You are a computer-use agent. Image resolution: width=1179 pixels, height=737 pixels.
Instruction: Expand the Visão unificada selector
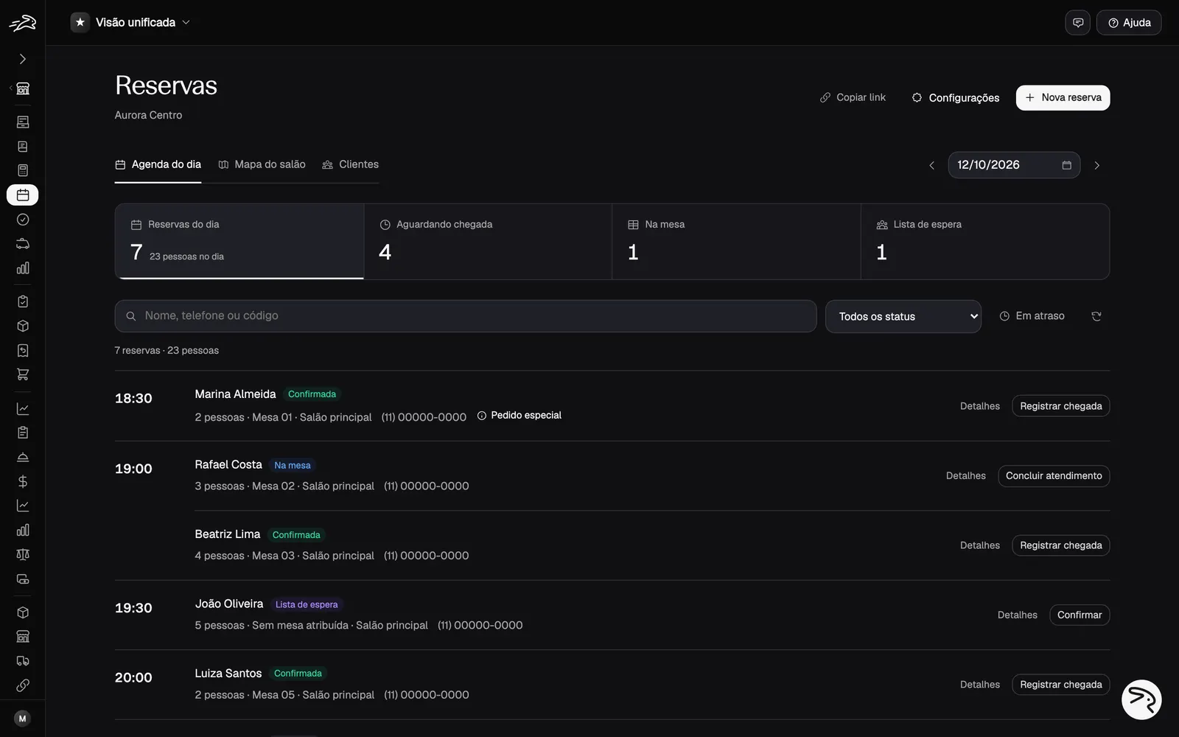[131, 23]
